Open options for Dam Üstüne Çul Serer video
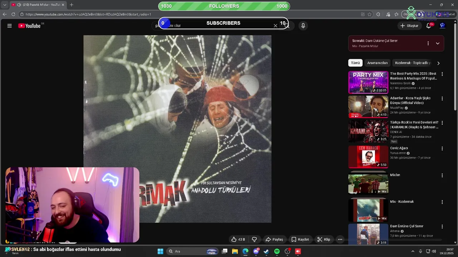This screenshot has height=257, width=458. [x=442, y=227]
